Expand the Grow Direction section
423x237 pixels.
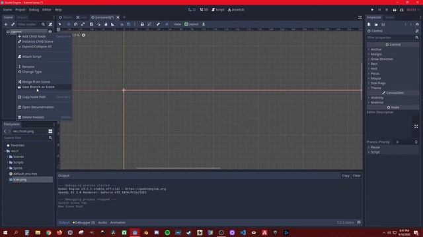(x=381, y=59)
